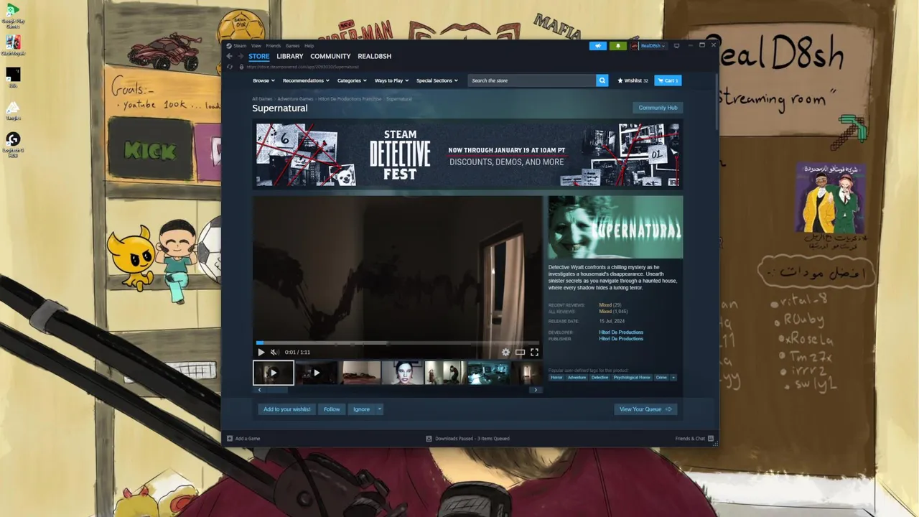Select the woman's face screenshot thumbnail

(403, 373)
